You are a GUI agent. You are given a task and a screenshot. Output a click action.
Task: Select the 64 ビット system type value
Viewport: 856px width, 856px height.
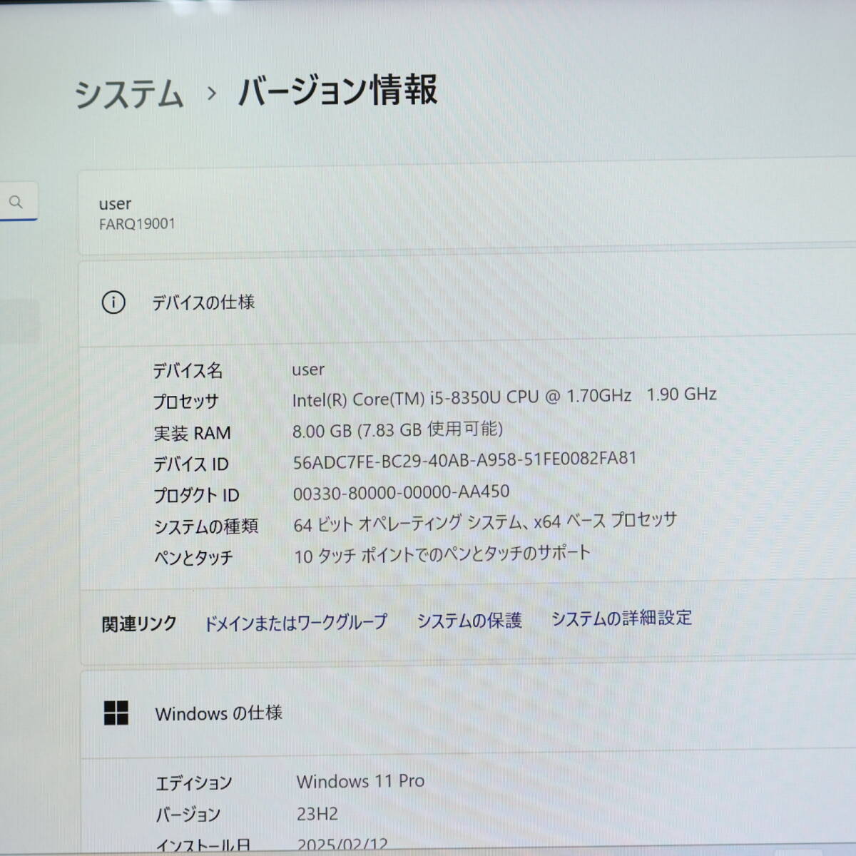coord(485,523)
